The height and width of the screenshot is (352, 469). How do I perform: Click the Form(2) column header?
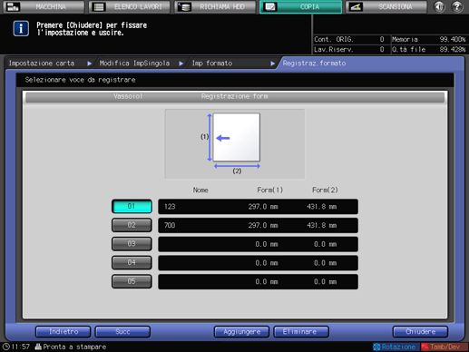click(325, 190)
